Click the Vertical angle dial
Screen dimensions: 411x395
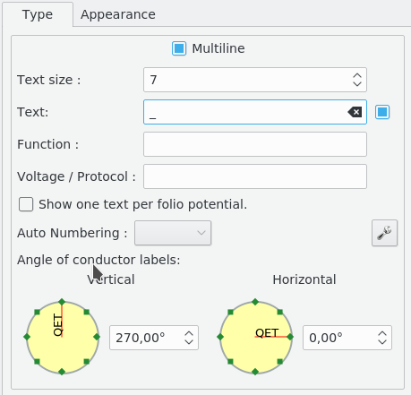[62, 337]
